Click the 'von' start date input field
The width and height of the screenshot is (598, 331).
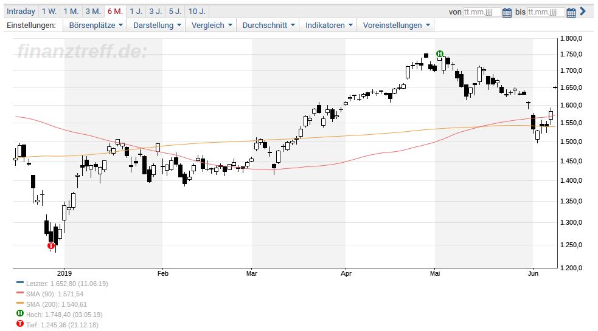click(x=482, y=12)
